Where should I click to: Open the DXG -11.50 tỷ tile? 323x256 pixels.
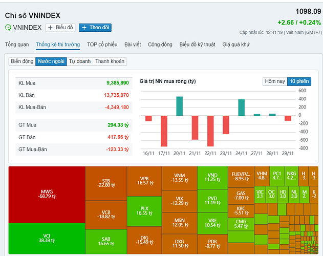click(x=180, y=244)
